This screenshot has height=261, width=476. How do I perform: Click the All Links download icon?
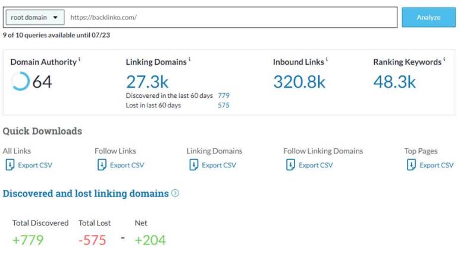10,165
